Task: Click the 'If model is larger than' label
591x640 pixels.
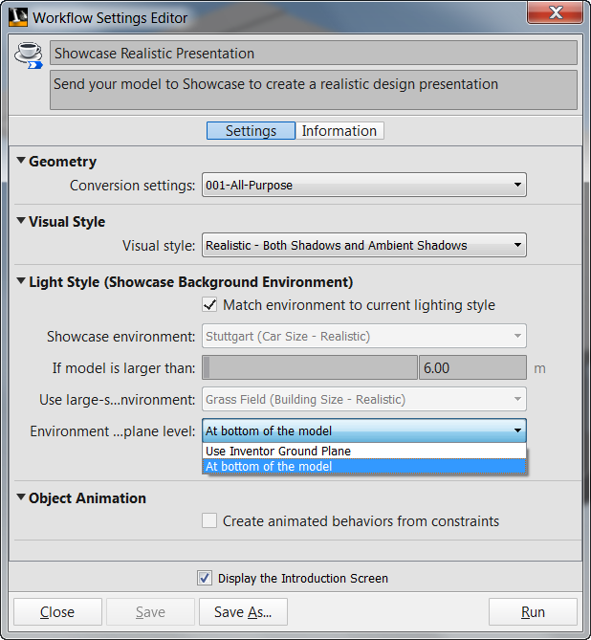Action: pos(123,368)
